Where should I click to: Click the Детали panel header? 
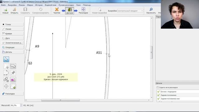click(x=177, y=83)
